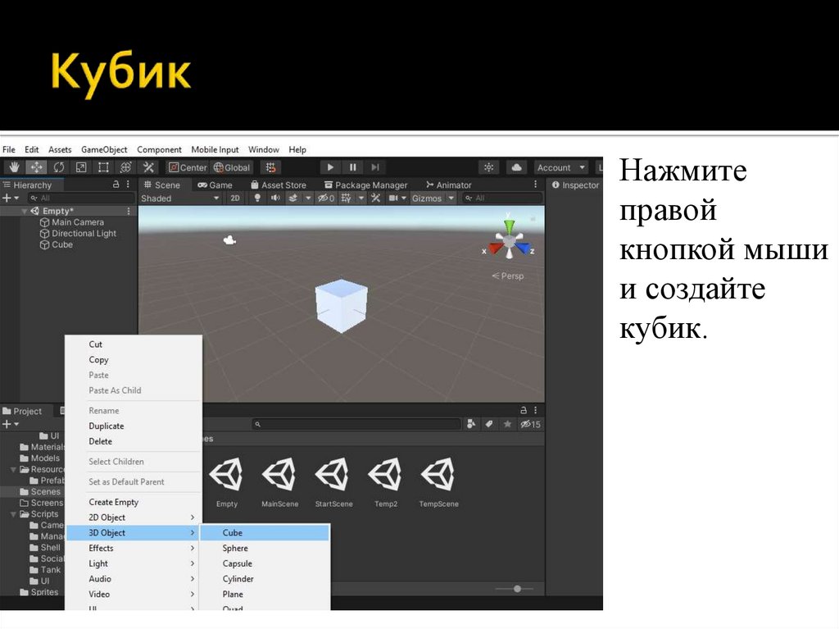Select the Scale tool
This screenshot has height=629, width=839.
click(81, 167)
